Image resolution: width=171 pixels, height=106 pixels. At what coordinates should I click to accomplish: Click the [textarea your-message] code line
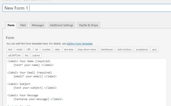[x=38, y=99]
